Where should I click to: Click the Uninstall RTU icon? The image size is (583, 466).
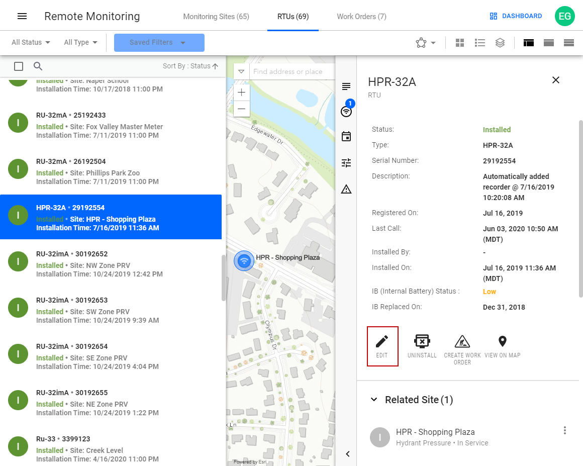[x=422, y=342]
